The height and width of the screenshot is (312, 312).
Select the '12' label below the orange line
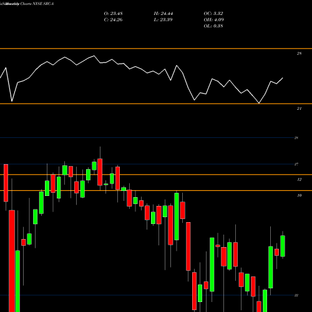click(300, 179)
